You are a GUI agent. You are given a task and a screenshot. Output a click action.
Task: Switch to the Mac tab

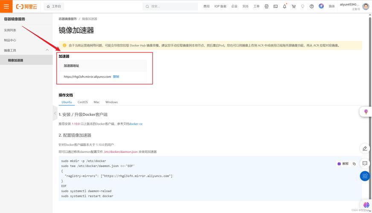coord(96,102)
